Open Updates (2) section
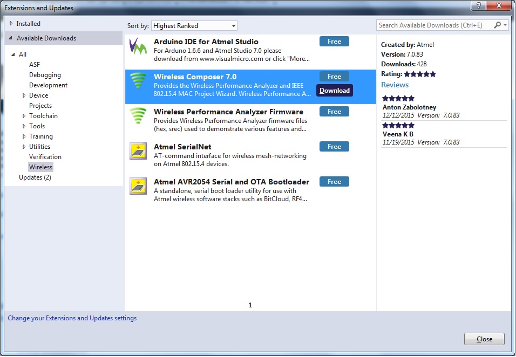 [35, 177]
